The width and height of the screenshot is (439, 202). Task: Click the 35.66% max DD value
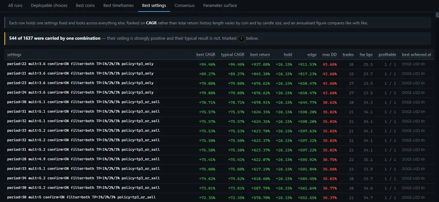[x=330, y=169]
